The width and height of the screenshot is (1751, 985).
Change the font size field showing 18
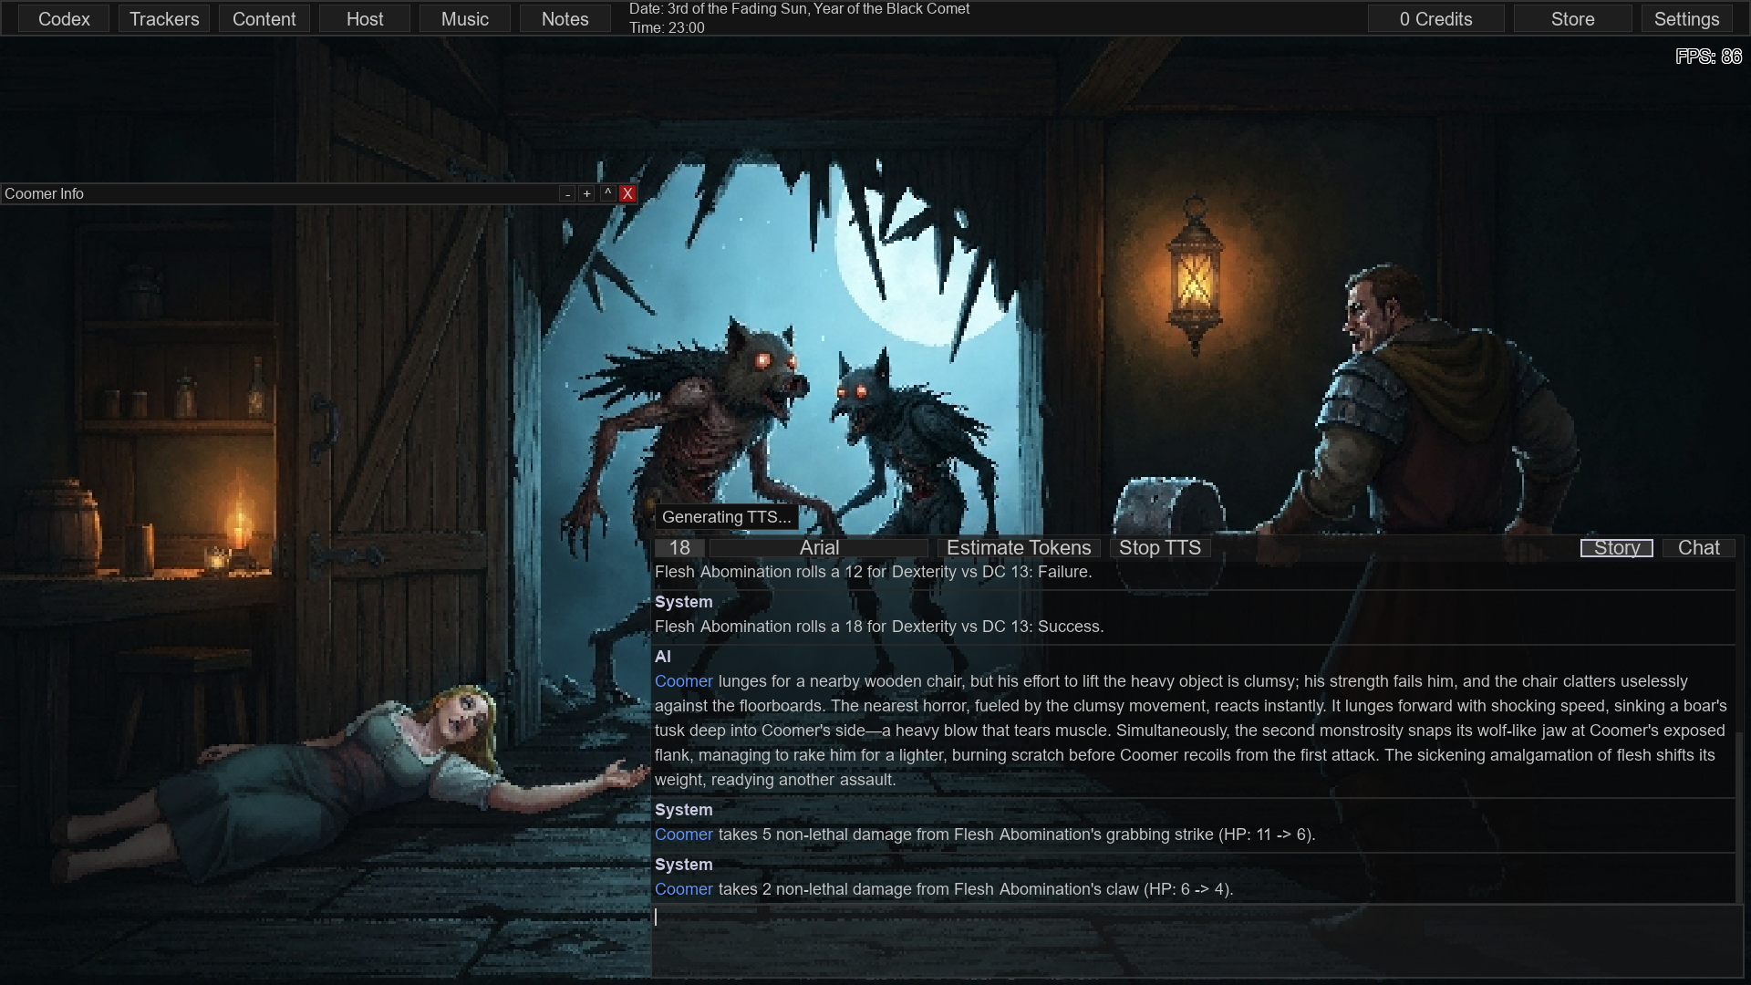(x=679, y=548)
